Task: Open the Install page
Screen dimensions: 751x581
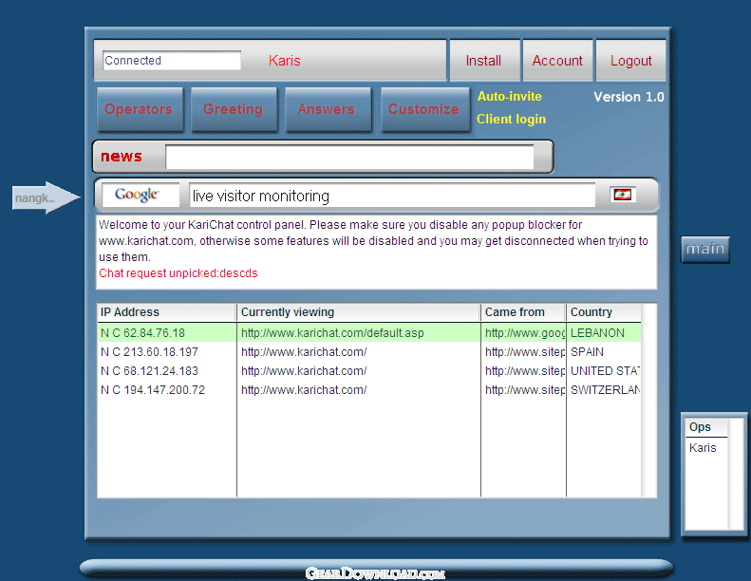Action: click(x=484, y=61)
